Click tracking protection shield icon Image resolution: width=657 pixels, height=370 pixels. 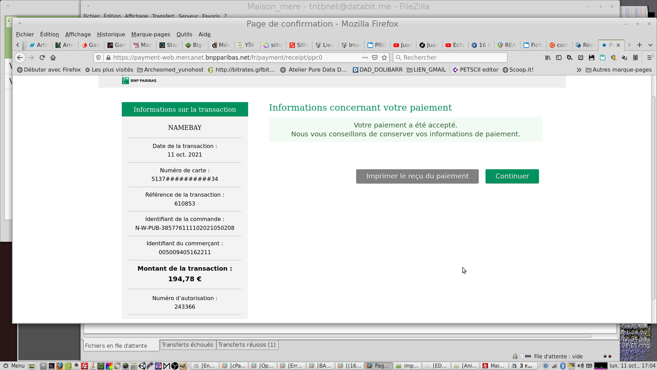[x=99, y=58]
